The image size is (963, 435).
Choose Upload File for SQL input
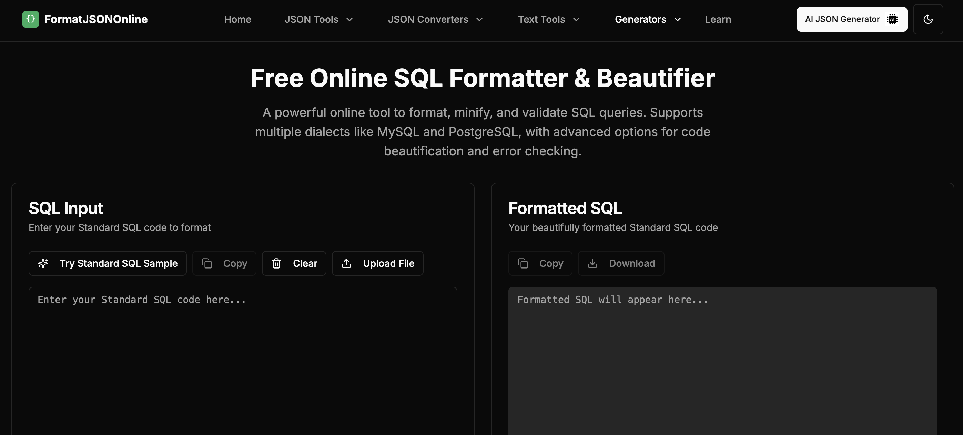(x=377, y=263)
